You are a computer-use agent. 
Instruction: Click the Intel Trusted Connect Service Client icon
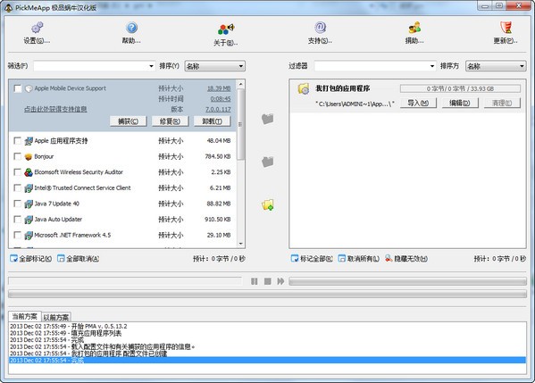pos(29,187)
